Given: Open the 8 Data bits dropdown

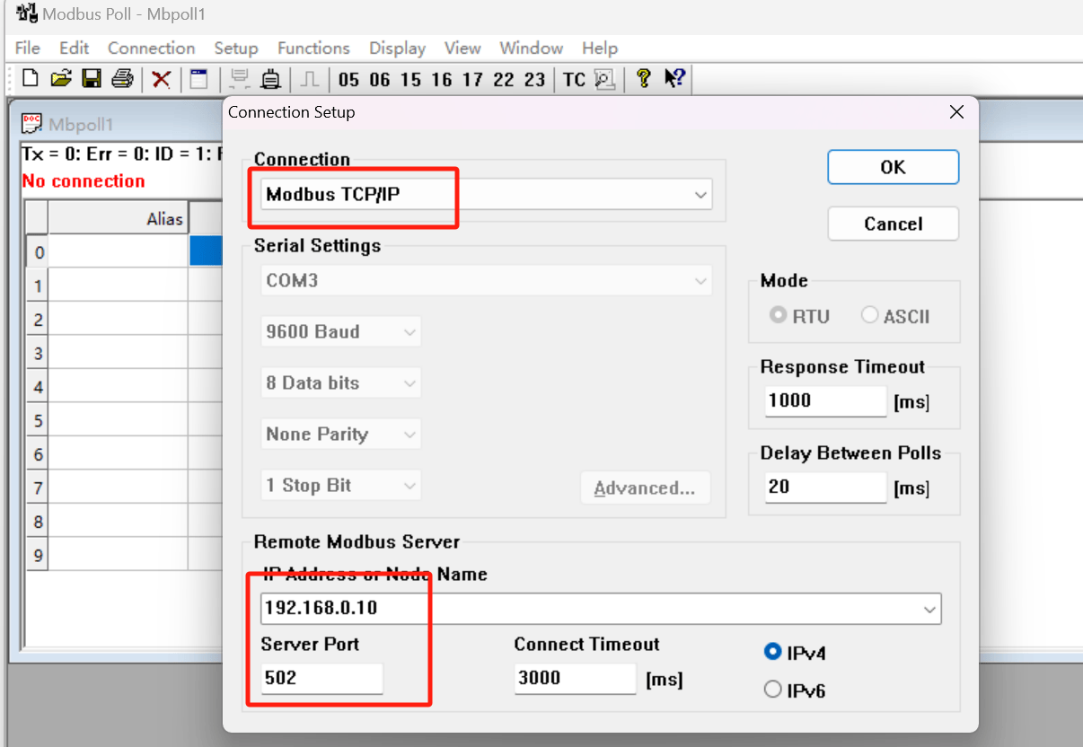Looking at the screenshot, I should [x=341, y=382].
